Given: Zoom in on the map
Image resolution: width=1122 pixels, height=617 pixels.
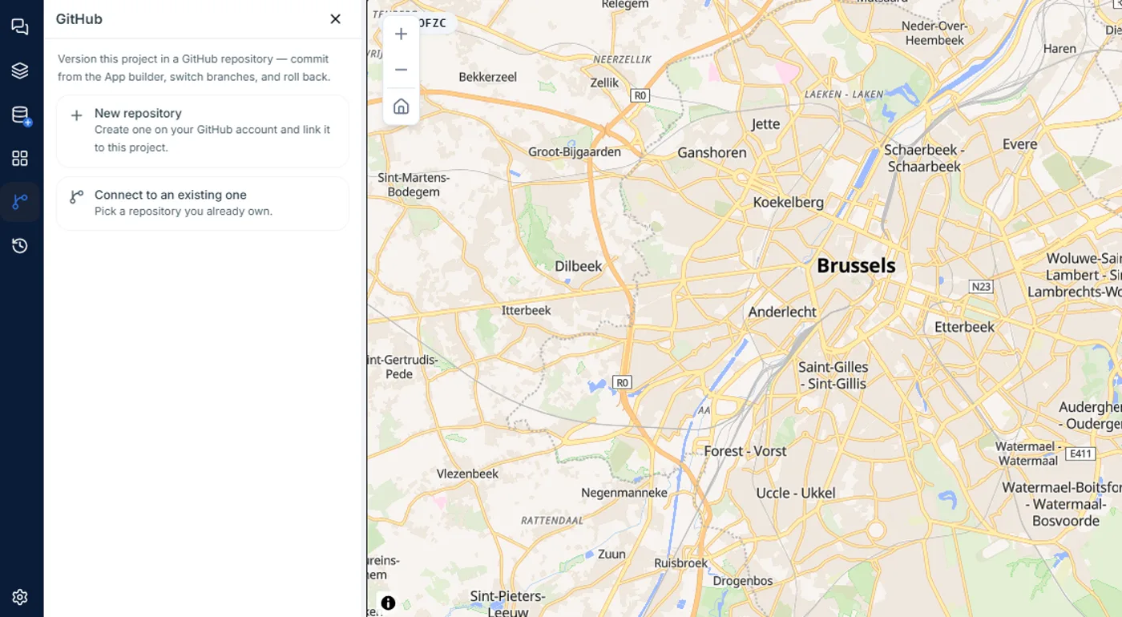Looking at the screenshot, I should coord(402,34).
